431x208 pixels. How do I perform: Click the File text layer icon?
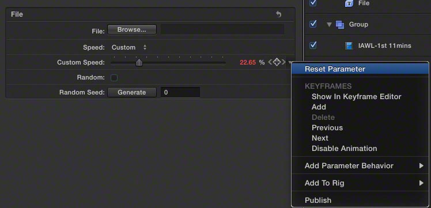349,3
